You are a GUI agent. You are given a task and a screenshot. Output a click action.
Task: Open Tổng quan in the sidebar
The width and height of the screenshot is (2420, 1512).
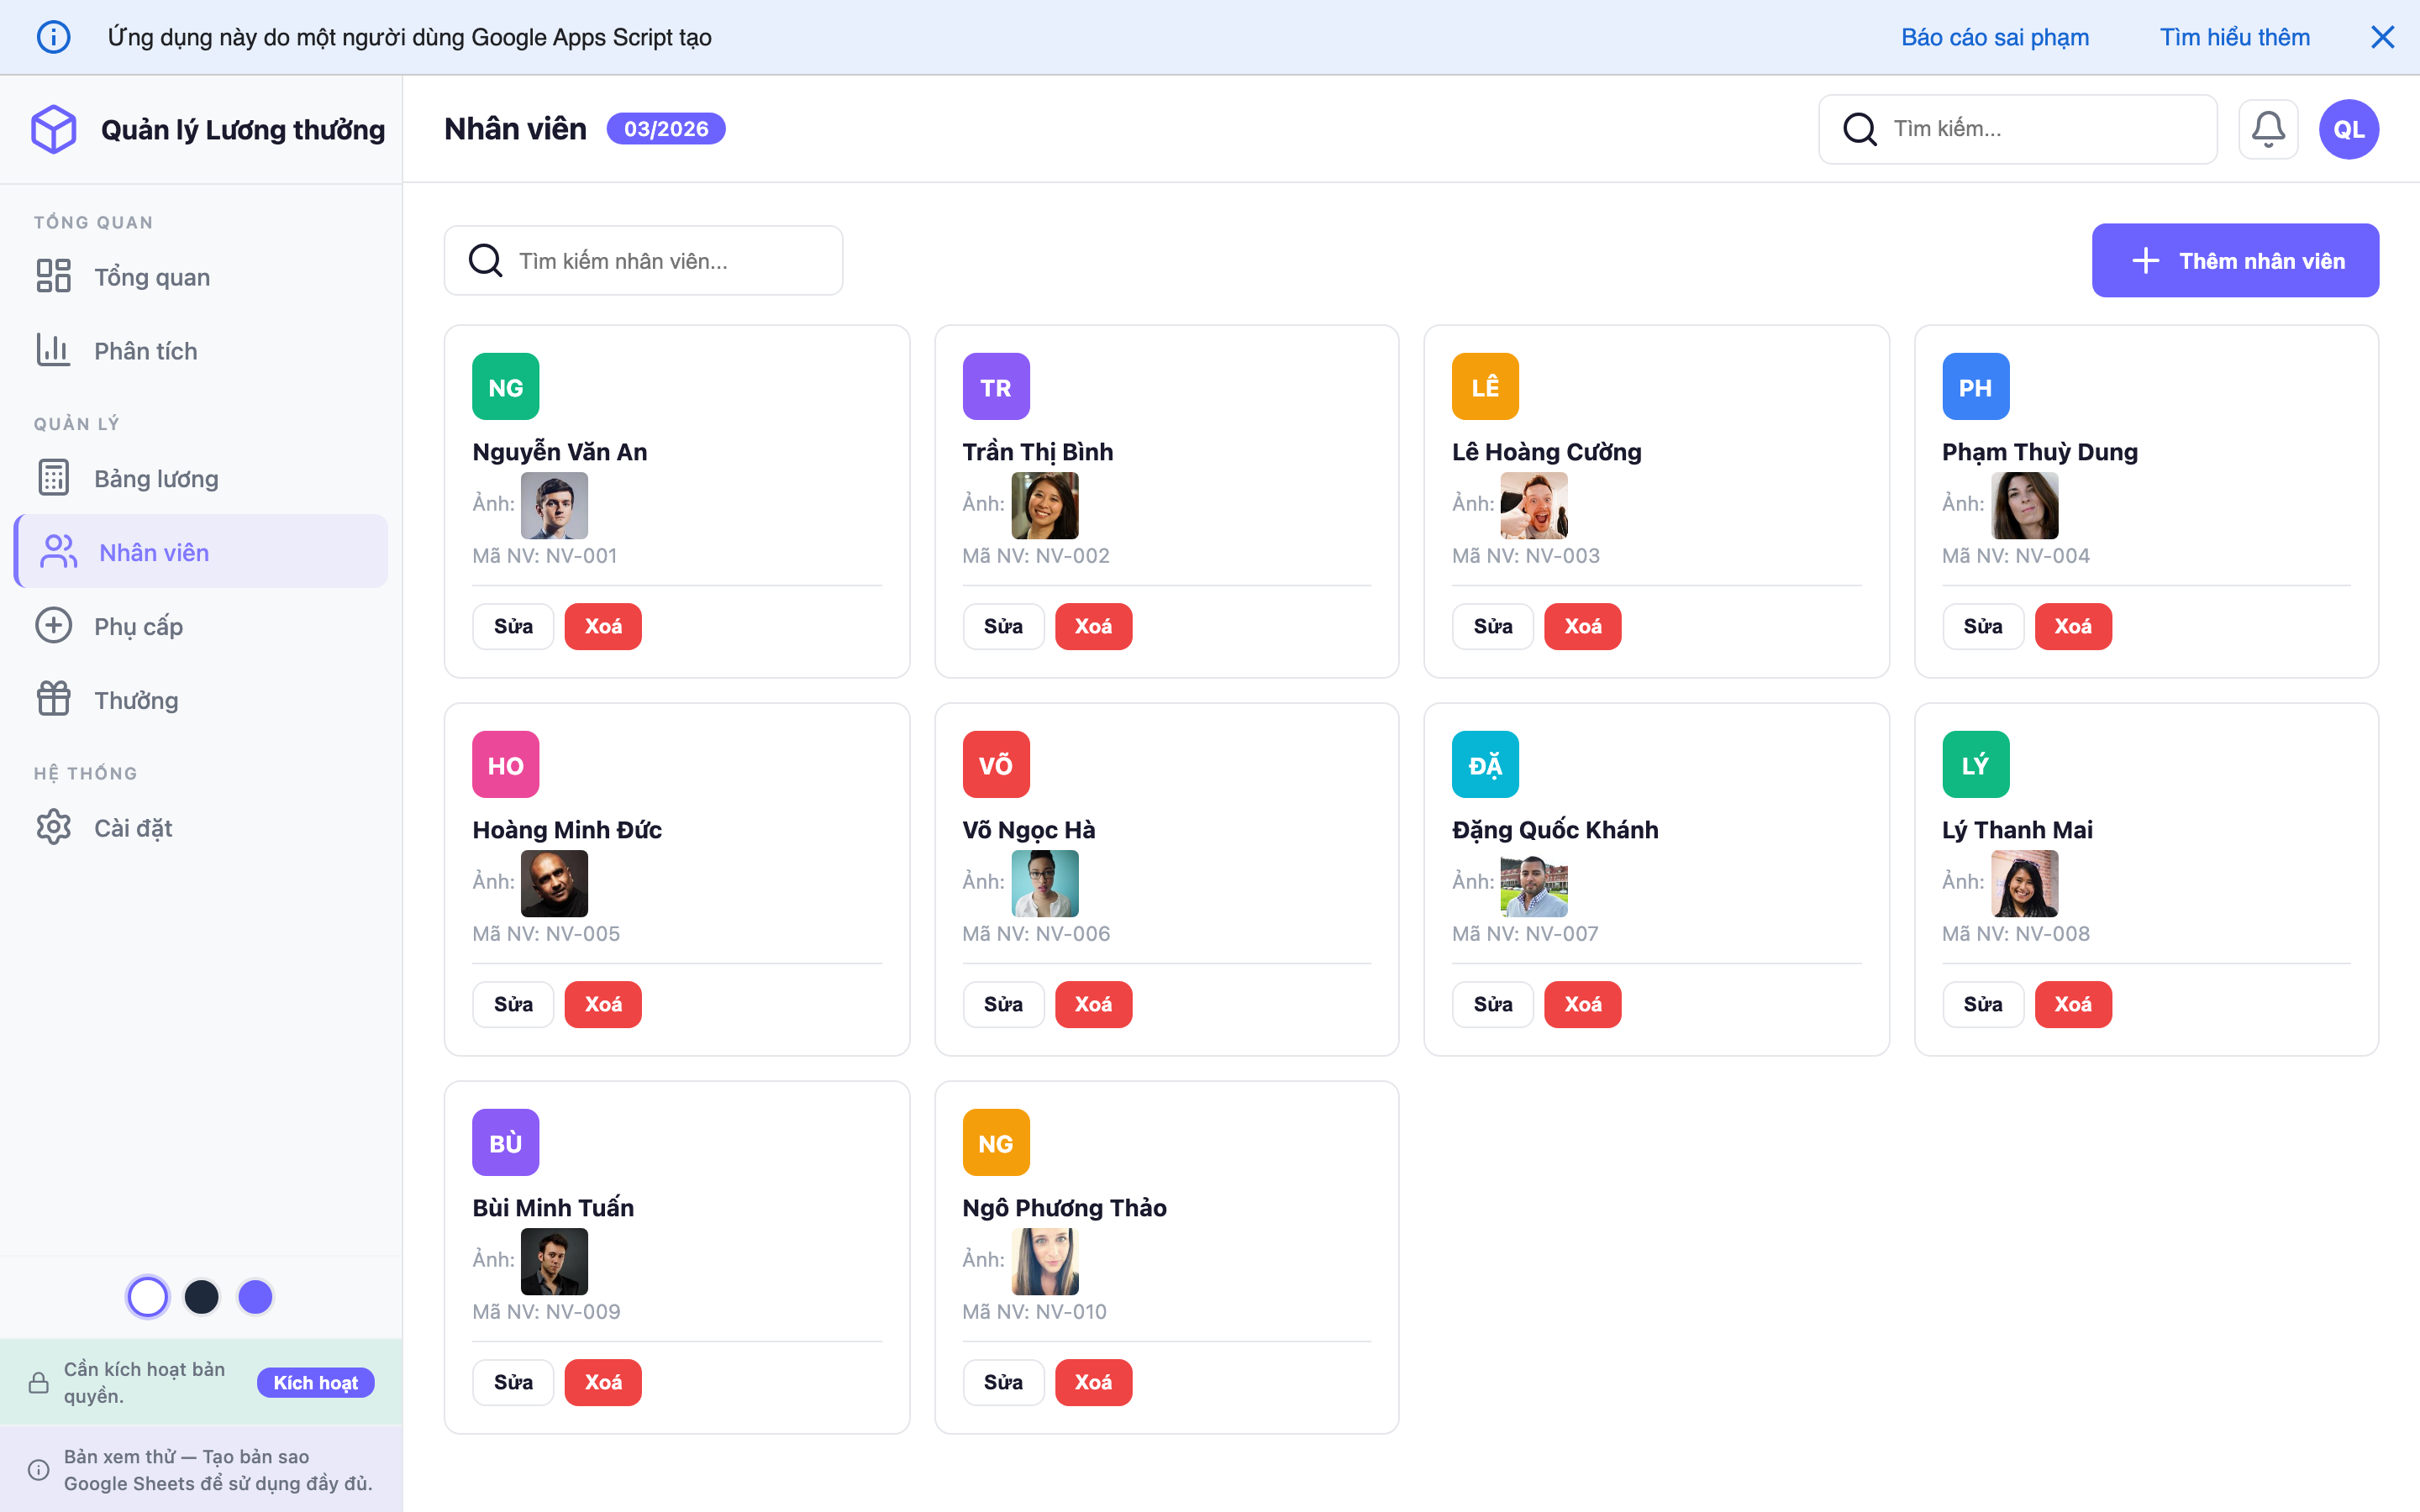pyautogui.click(x=152, y=277)
